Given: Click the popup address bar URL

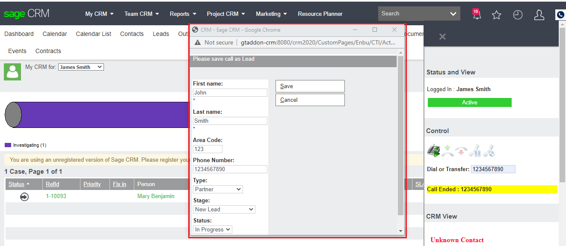Looking at the screenshot, I should click(317, 42).
